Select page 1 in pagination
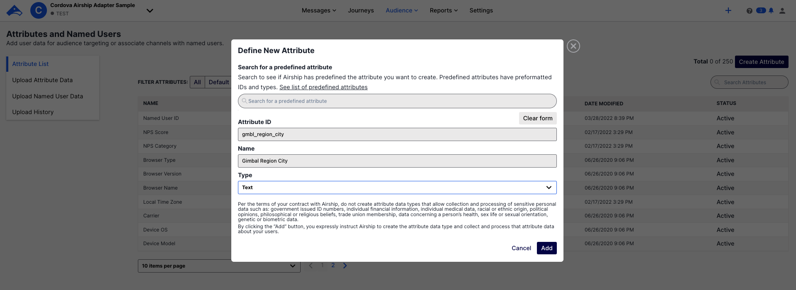 click(x=322, y=266)
